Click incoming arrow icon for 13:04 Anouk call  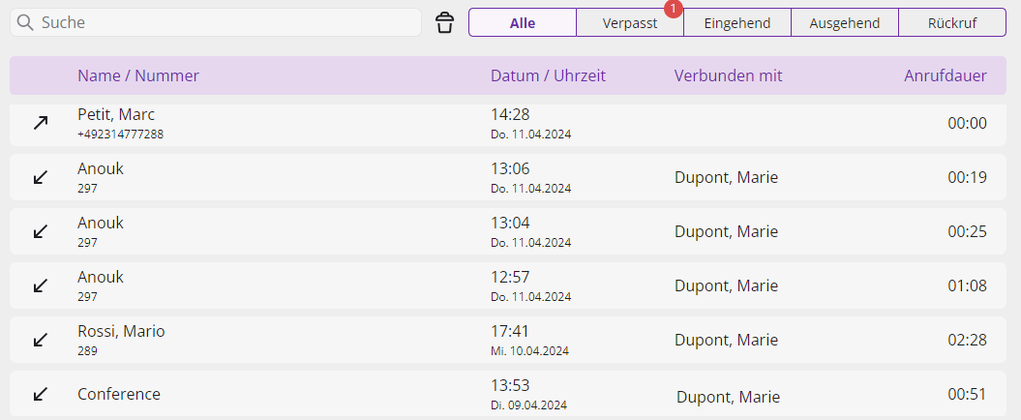point(41,231)
